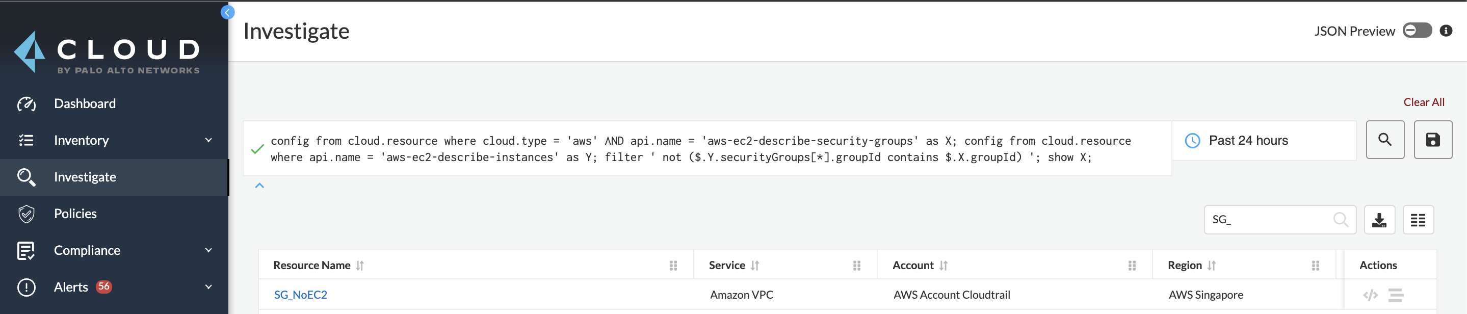
Task: Run the query with magnifier search button
Action: 1384,140
